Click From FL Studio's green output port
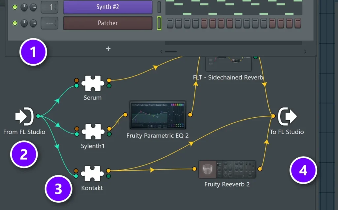 [x=38, y=116]
